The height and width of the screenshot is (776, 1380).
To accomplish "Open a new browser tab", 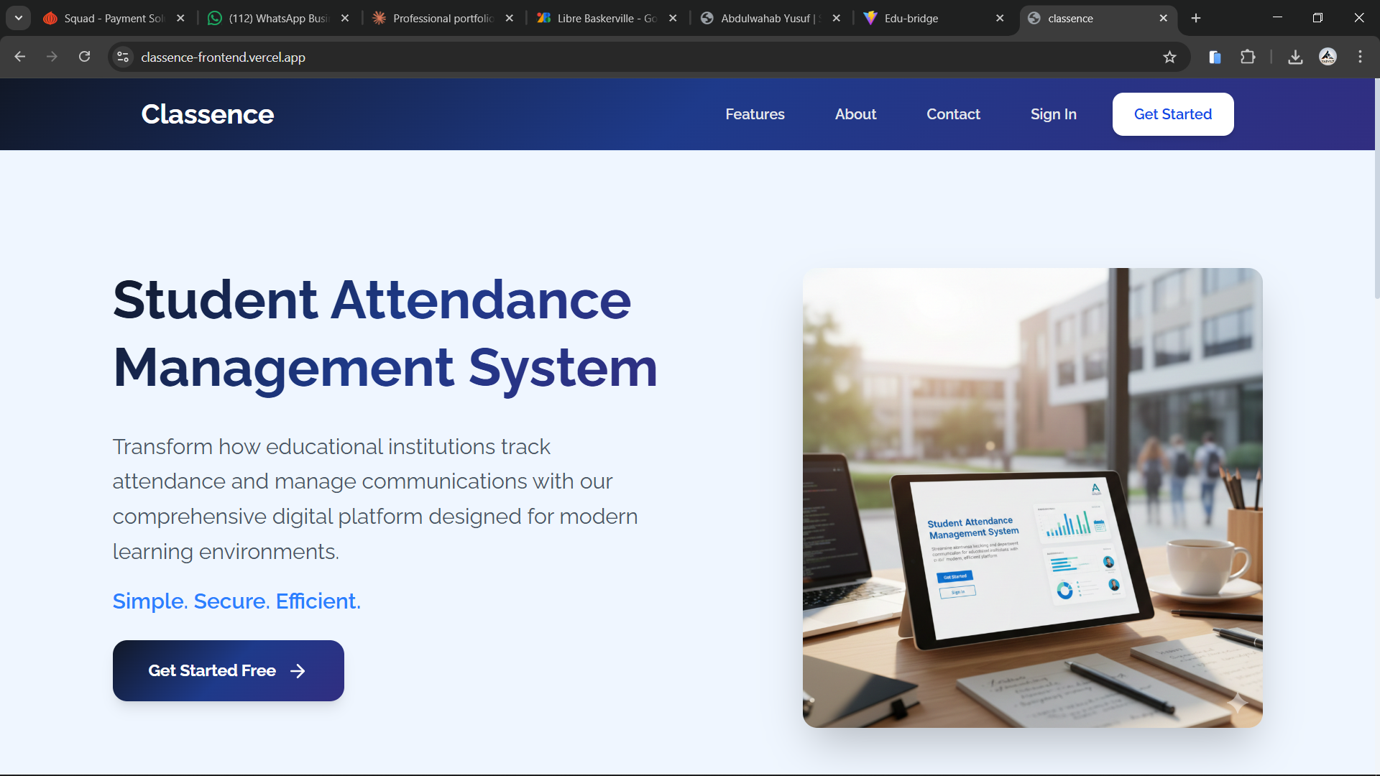I will 1196,18.
